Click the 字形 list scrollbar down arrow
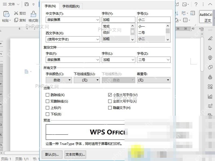This screenshot has height=161, width=215. [132, 40]
